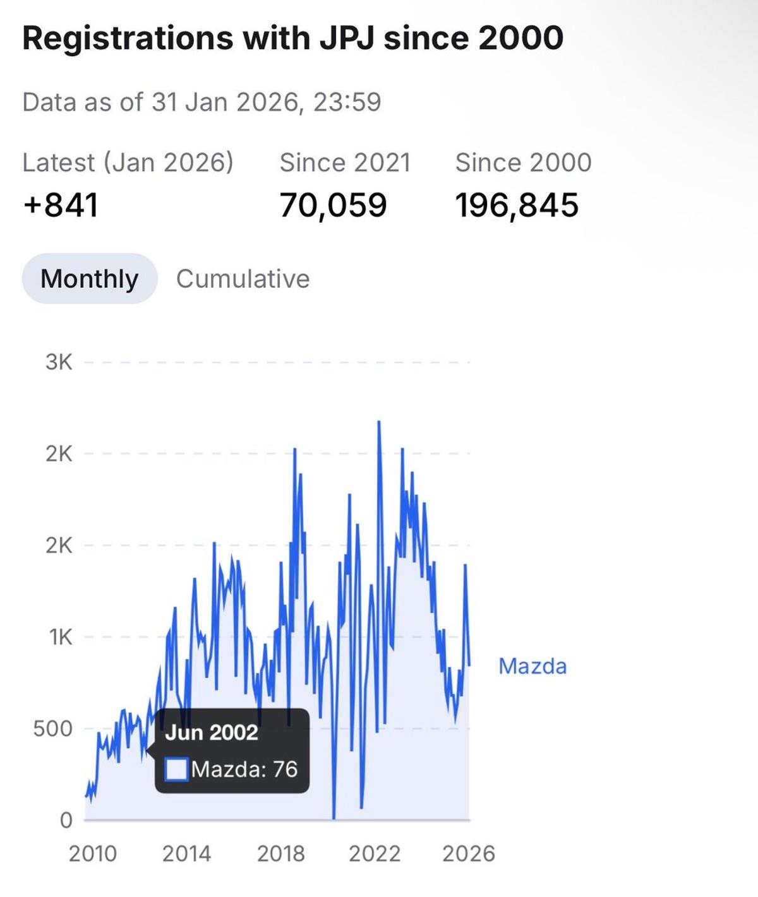Click the Mazda legend label
Image resolution: width=758 pixels, height=897 pixels.
(x=532, y=666)
